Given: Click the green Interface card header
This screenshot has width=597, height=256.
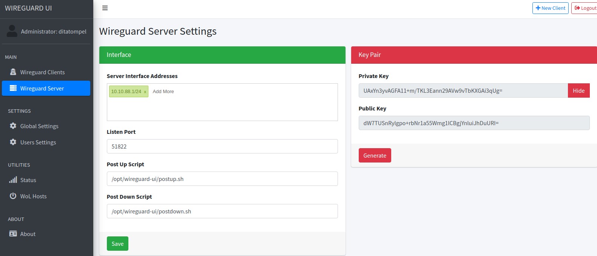Looking at the screenshot, I should click(222, 55).
